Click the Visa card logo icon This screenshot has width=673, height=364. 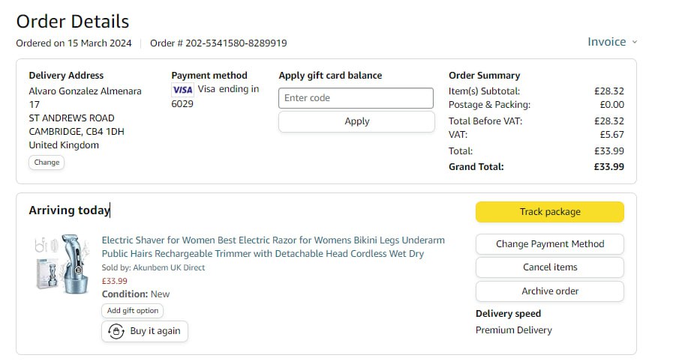(x=182, y=90)
